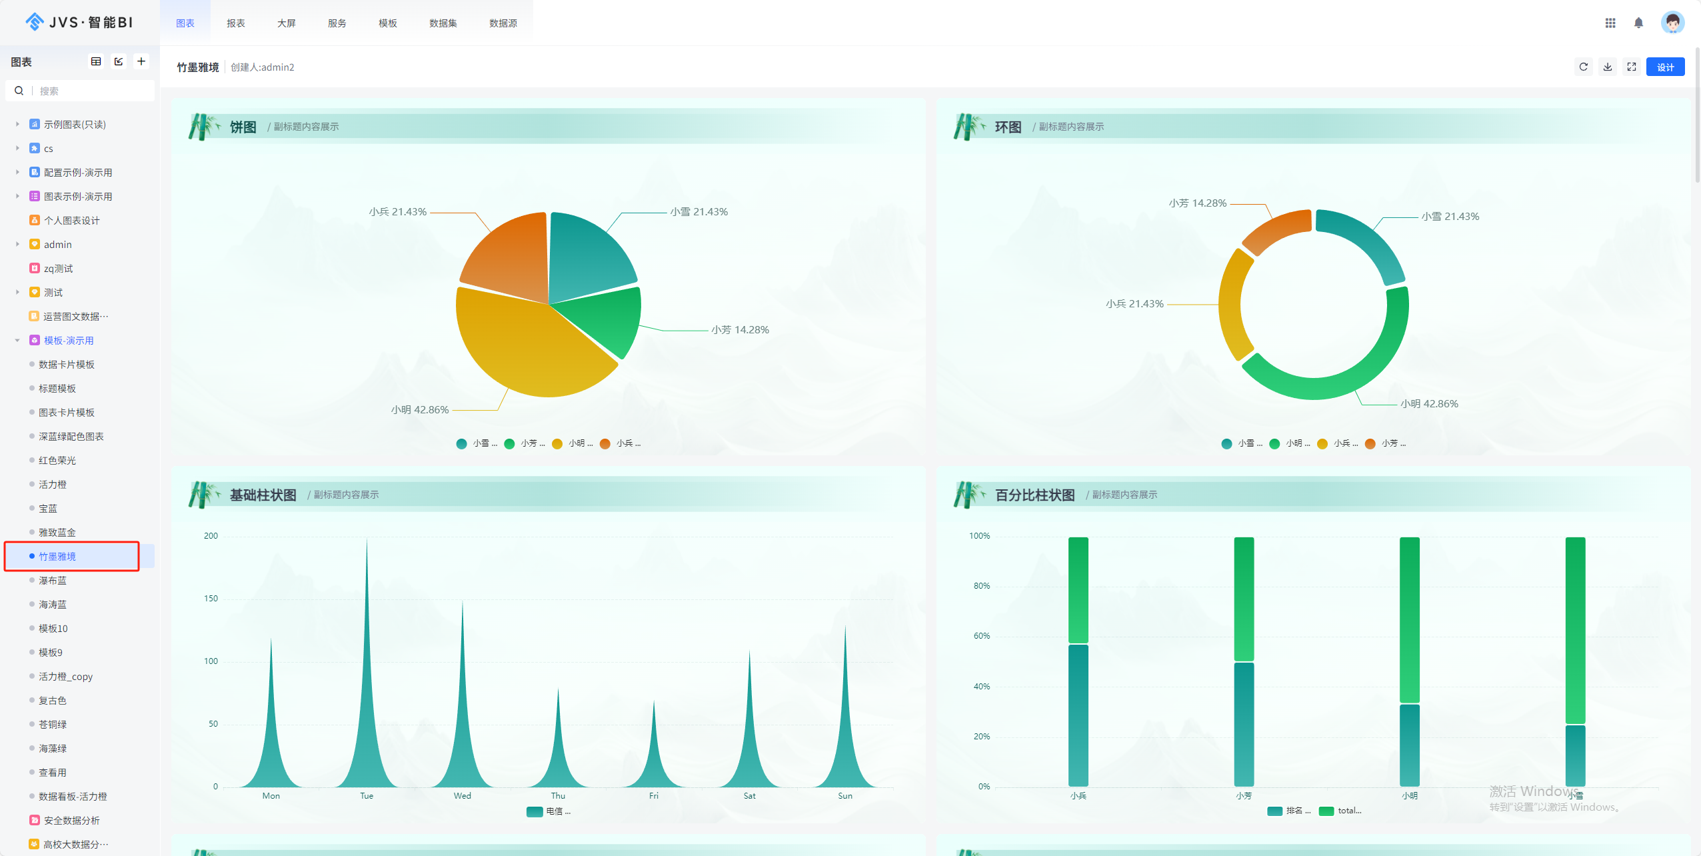Toggle 小兵 legend in the pie chart
Viewport: 1701px width, 856px height.
(x=621, y=443)
